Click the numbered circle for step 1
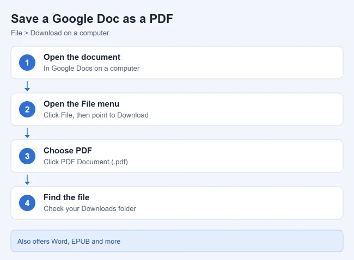Viewport: 354px width, 260px height. tap(27, 63)
